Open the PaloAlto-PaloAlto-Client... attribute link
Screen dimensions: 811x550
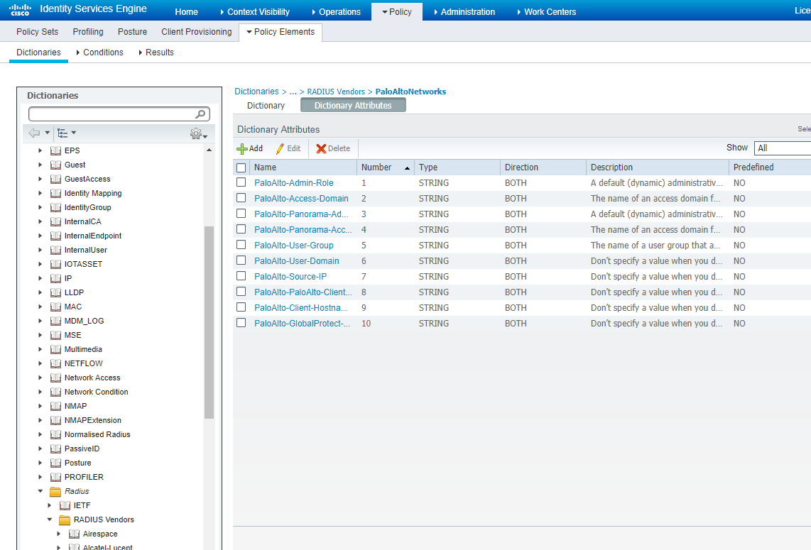(303, 292)
